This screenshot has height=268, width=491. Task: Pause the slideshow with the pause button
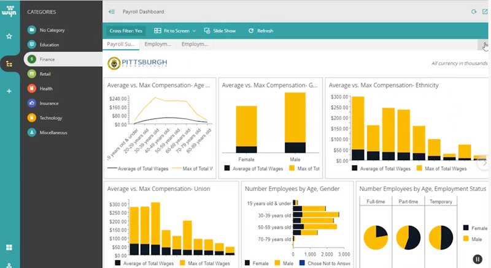pos(477,259)
